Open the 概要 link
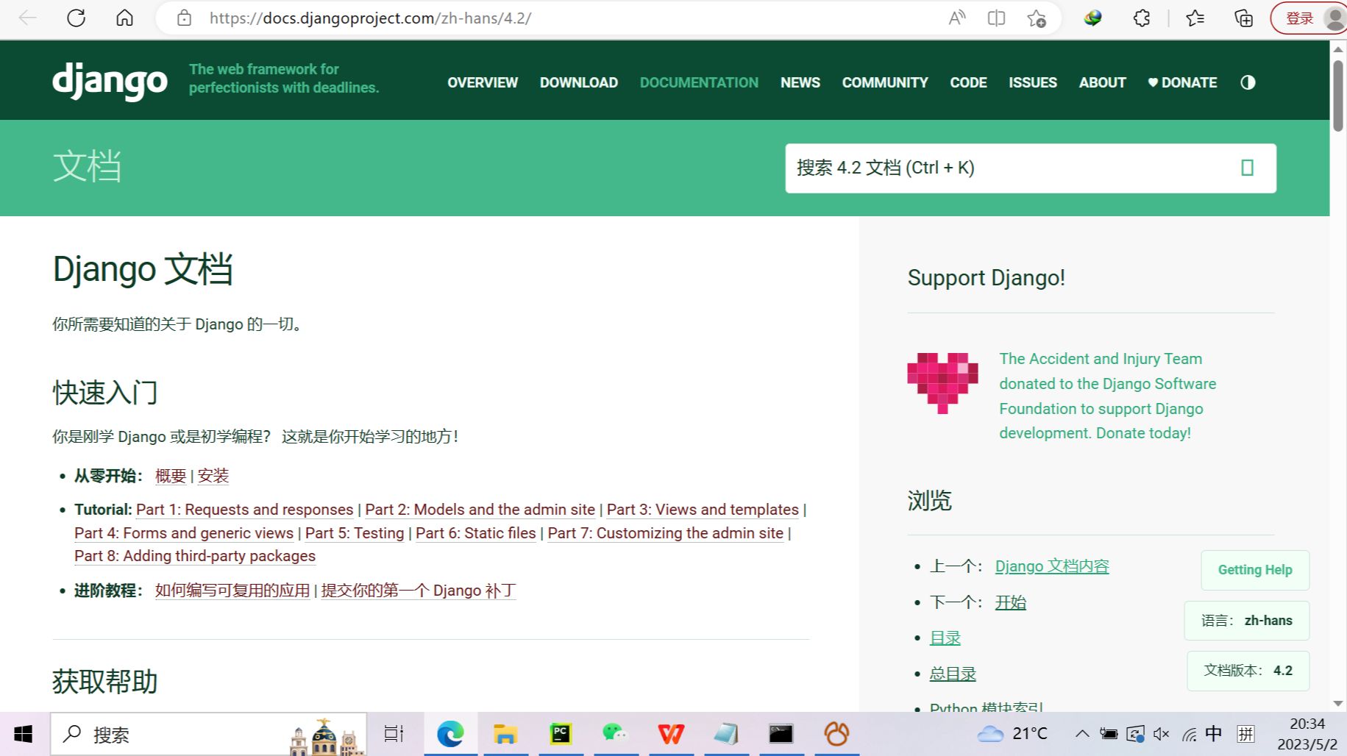Screen dimensions: 1347x756 171,476
